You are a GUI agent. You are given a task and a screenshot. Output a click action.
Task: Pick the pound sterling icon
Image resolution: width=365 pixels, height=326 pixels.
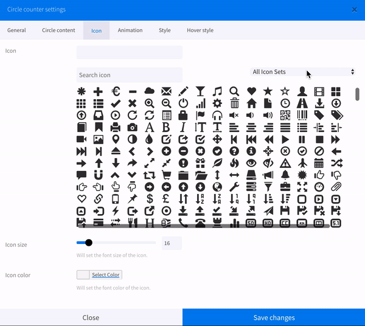166,199
